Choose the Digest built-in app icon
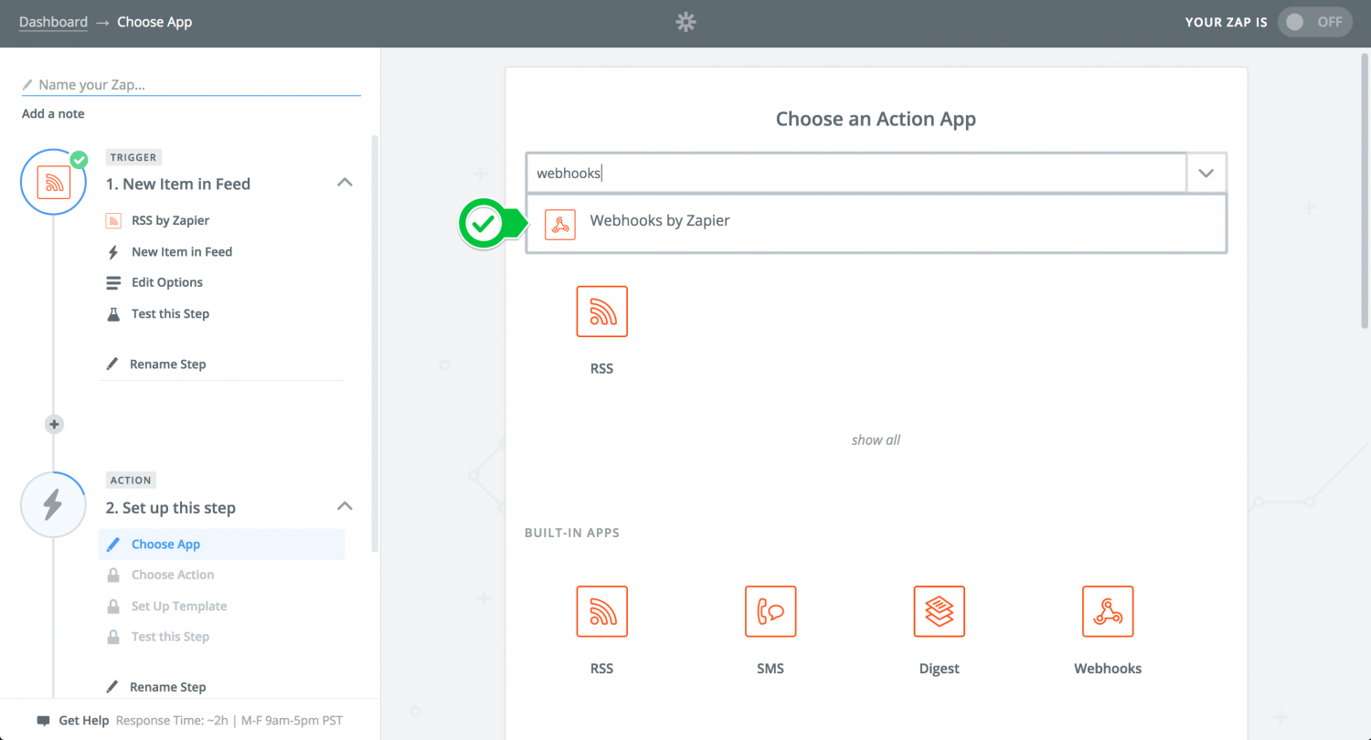 click(x=939, y=611)
